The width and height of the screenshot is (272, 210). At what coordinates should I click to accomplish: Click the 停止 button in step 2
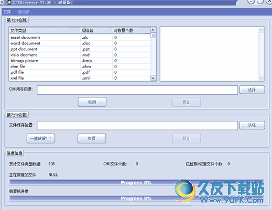(x=187, y=139)
